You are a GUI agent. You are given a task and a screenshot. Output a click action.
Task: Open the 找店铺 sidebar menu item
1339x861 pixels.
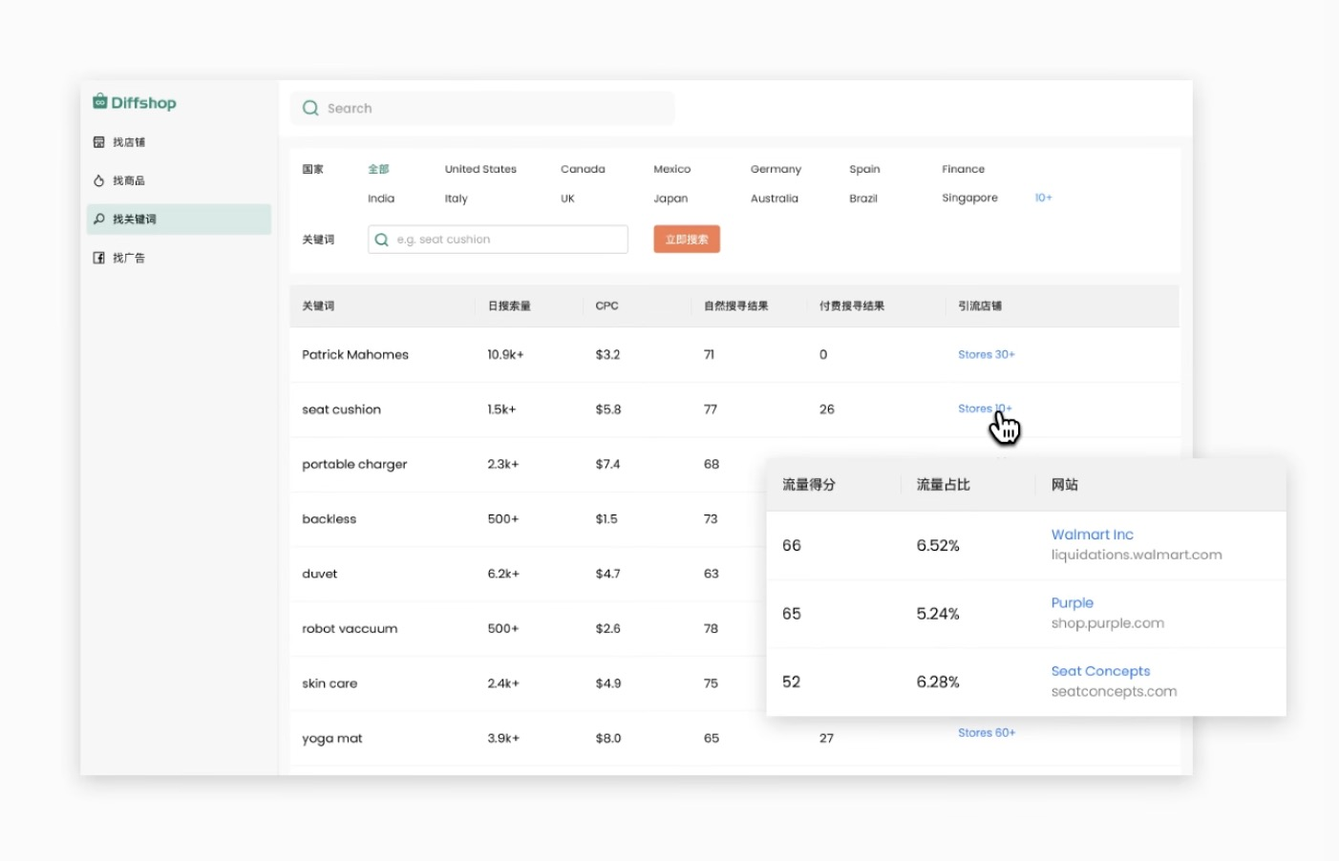coord(129,142)
